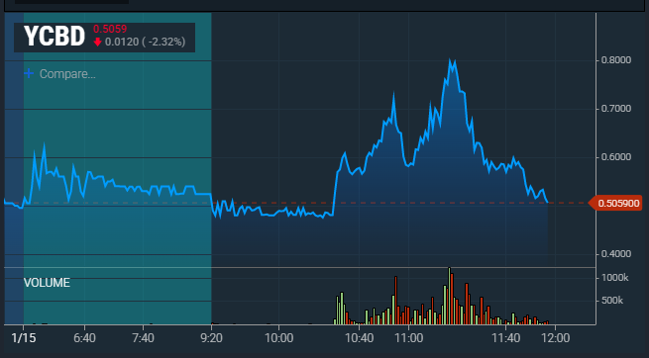Screen dimensions: 649x358
Task: Click the 0.8000 price axis label
Action: tap(616, 60)
